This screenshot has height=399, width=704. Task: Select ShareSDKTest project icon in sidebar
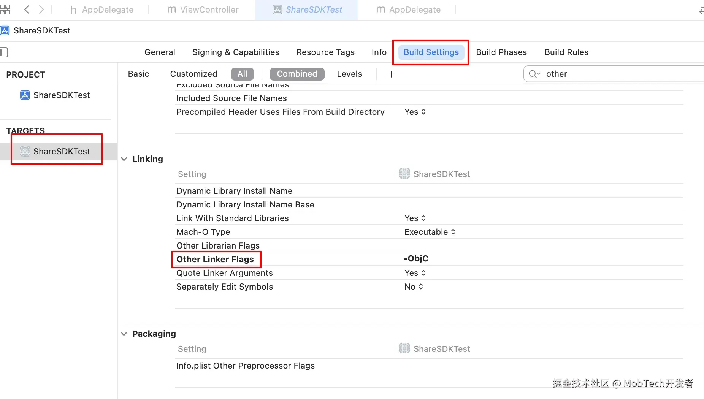tap(25, 95)
